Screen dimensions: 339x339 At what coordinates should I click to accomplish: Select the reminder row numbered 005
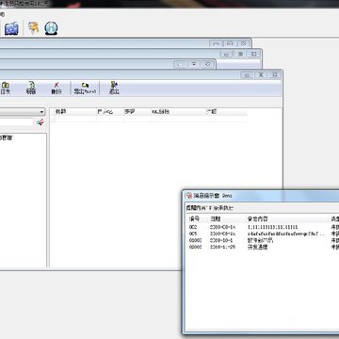(x=263, y=234)
